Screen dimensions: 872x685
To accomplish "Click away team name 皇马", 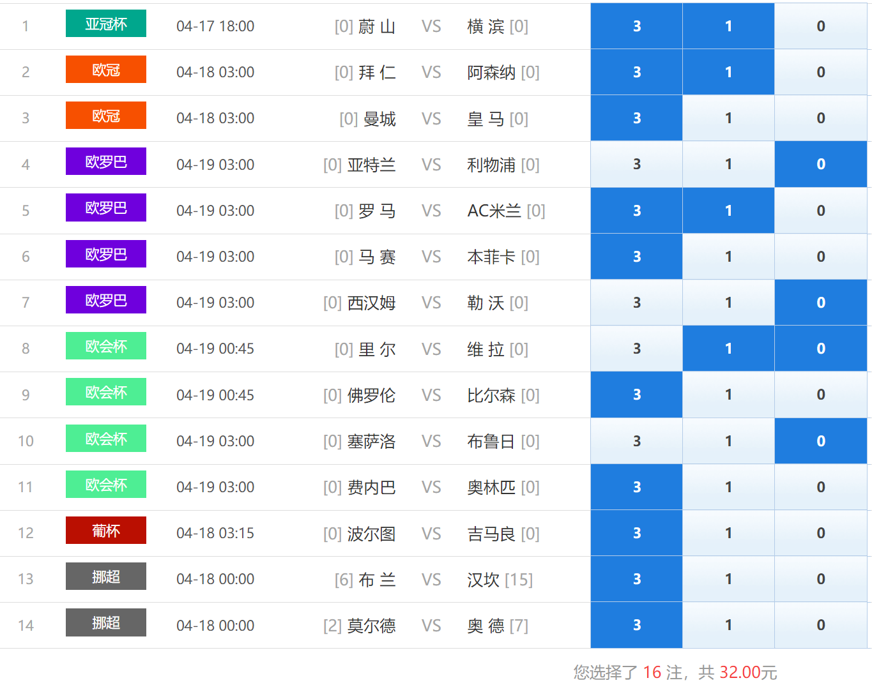I will (486, 118).
